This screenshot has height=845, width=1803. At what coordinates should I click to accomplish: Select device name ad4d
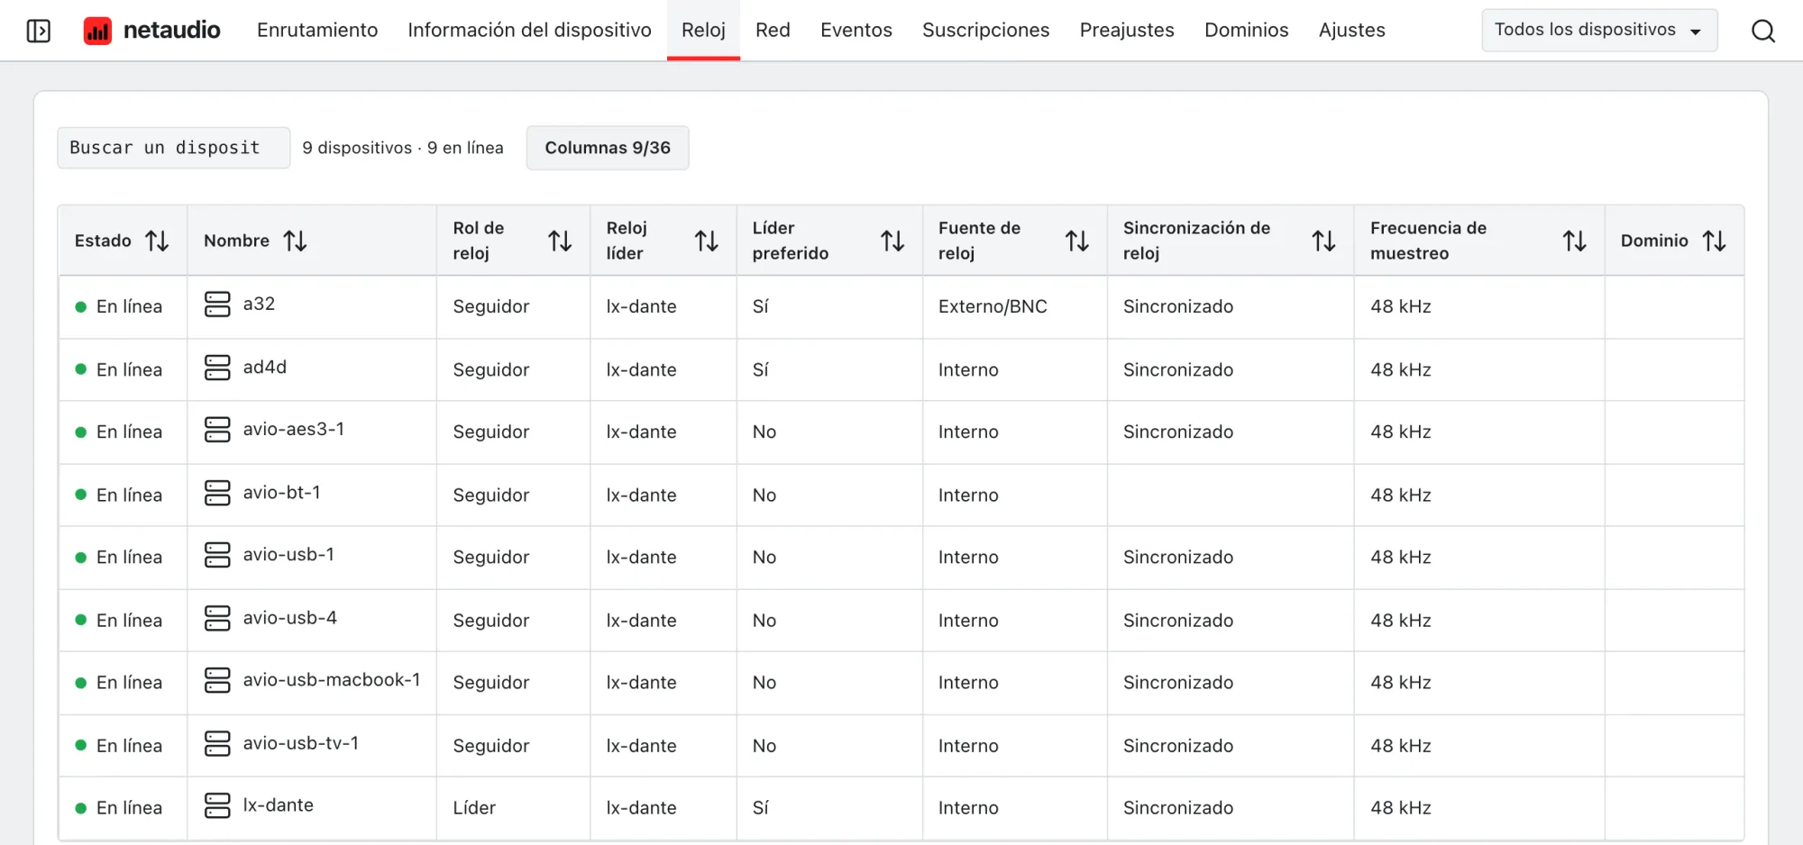tap(265, 367)
